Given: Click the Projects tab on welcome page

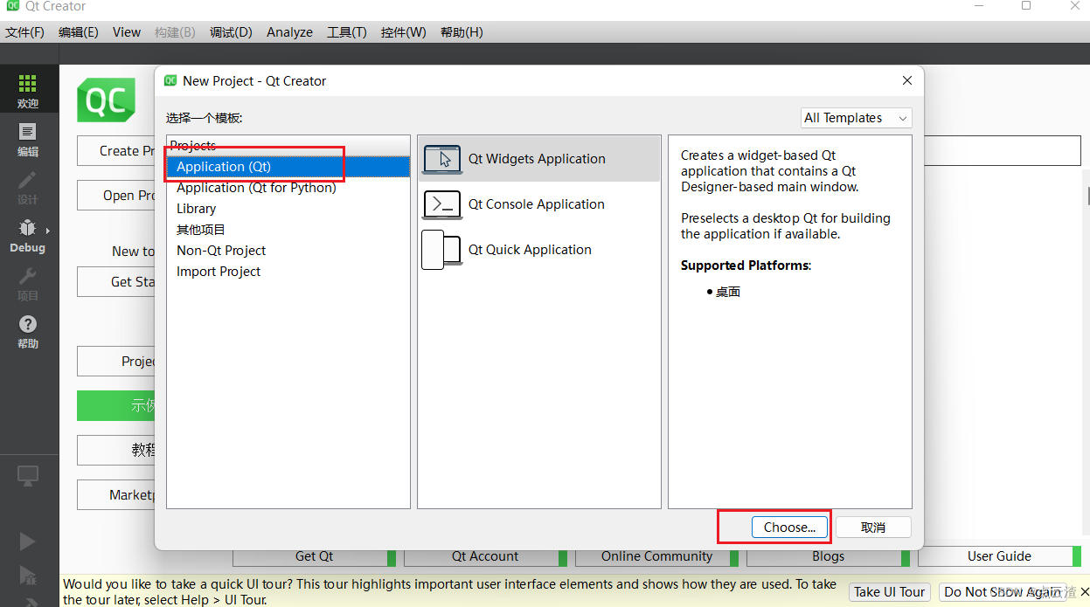Looking at the screenshot, I should tap(116, 362).
